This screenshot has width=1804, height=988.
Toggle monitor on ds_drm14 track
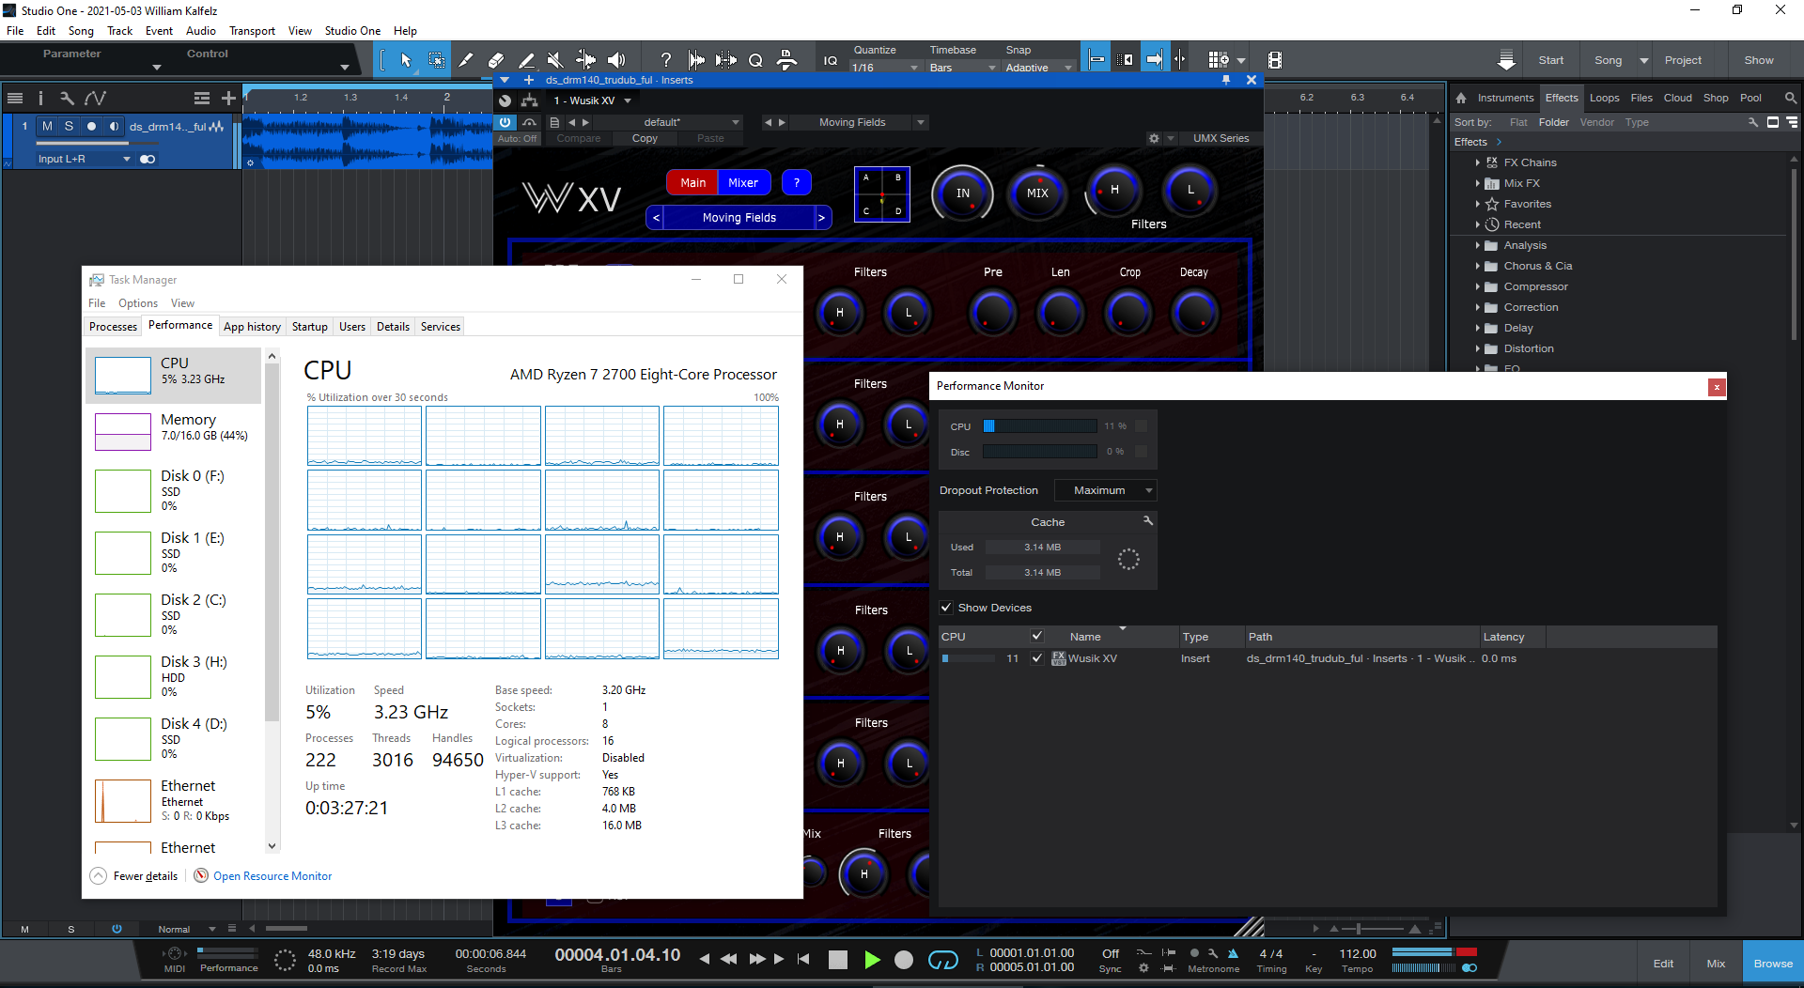point(114,126)
